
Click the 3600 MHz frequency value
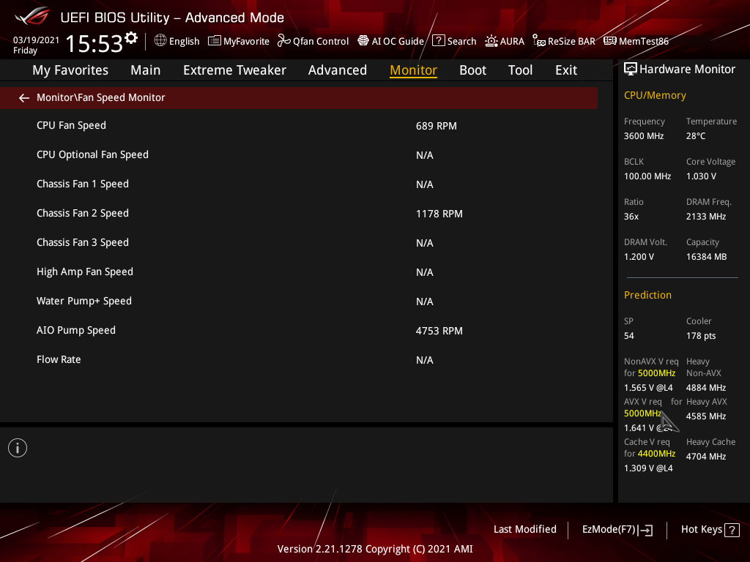[x=644, y=136]
